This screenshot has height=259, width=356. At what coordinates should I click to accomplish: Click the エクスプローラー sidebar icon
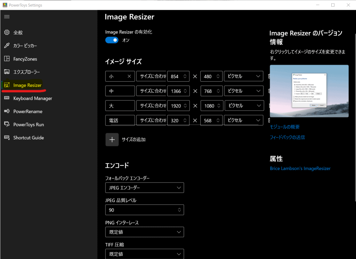pyautogui.click(x=7, y=72)
